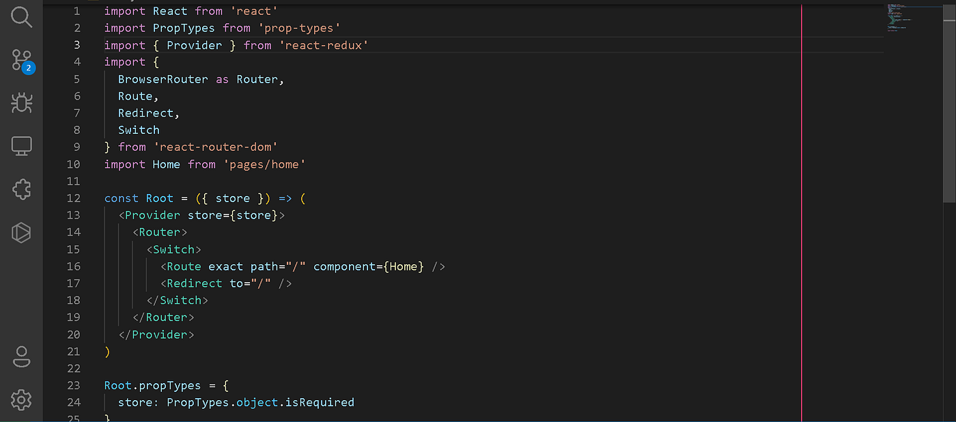Screen dimensions: 956x422
Task: Click the opening Router tag on line 14
Action: (160, 232)
